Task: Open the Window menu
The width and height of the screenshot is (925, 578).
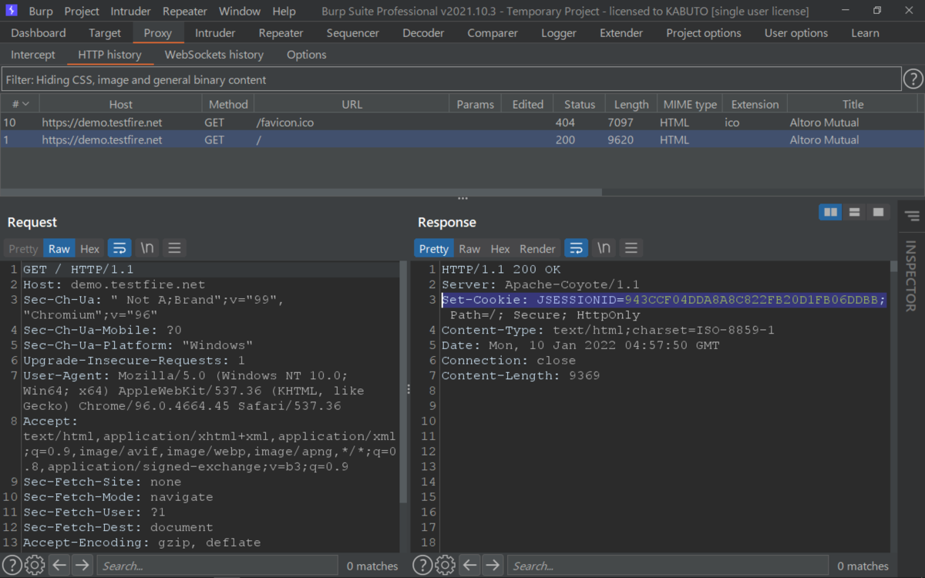Action: [x=240, y=12]
